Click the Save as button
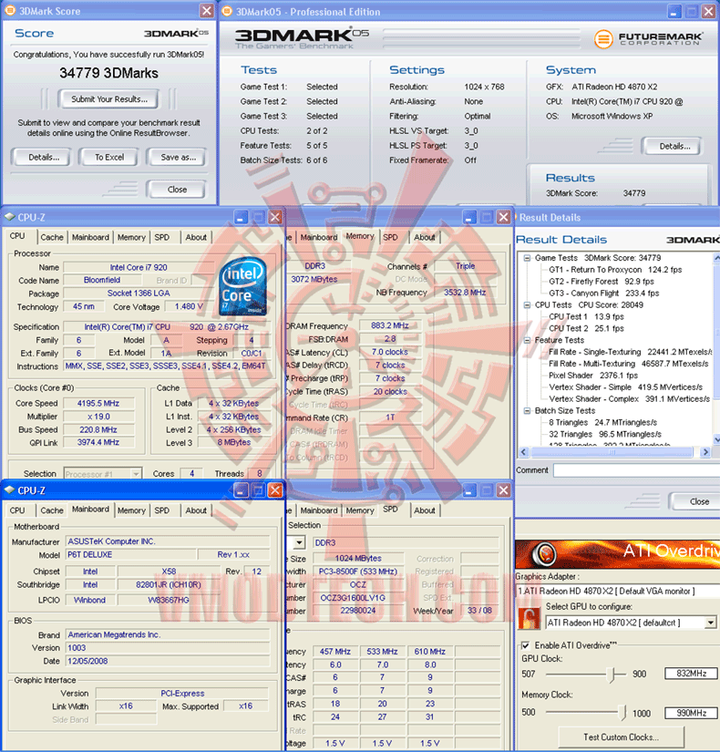Screen dimensions: 720x752 [178, 157]
